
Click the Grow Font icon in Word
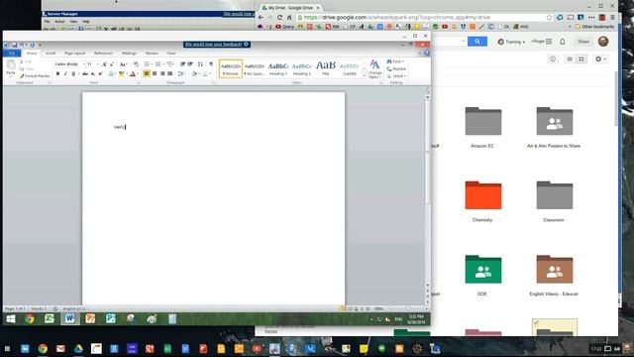pyautogui.click(x=104, y=63)
